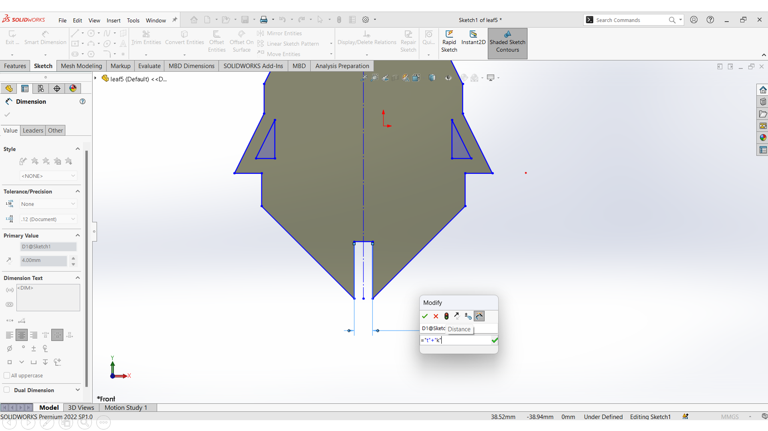768x431 pixels.
Task: Switch to the Features tab
Action: (15, 66)
